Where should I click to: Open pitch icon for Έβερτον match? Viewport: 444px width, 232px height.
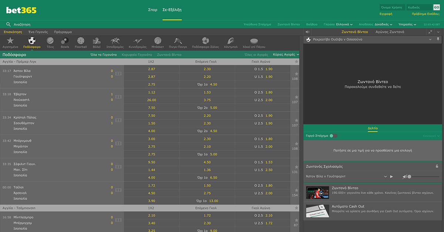[x=118, y=97]
